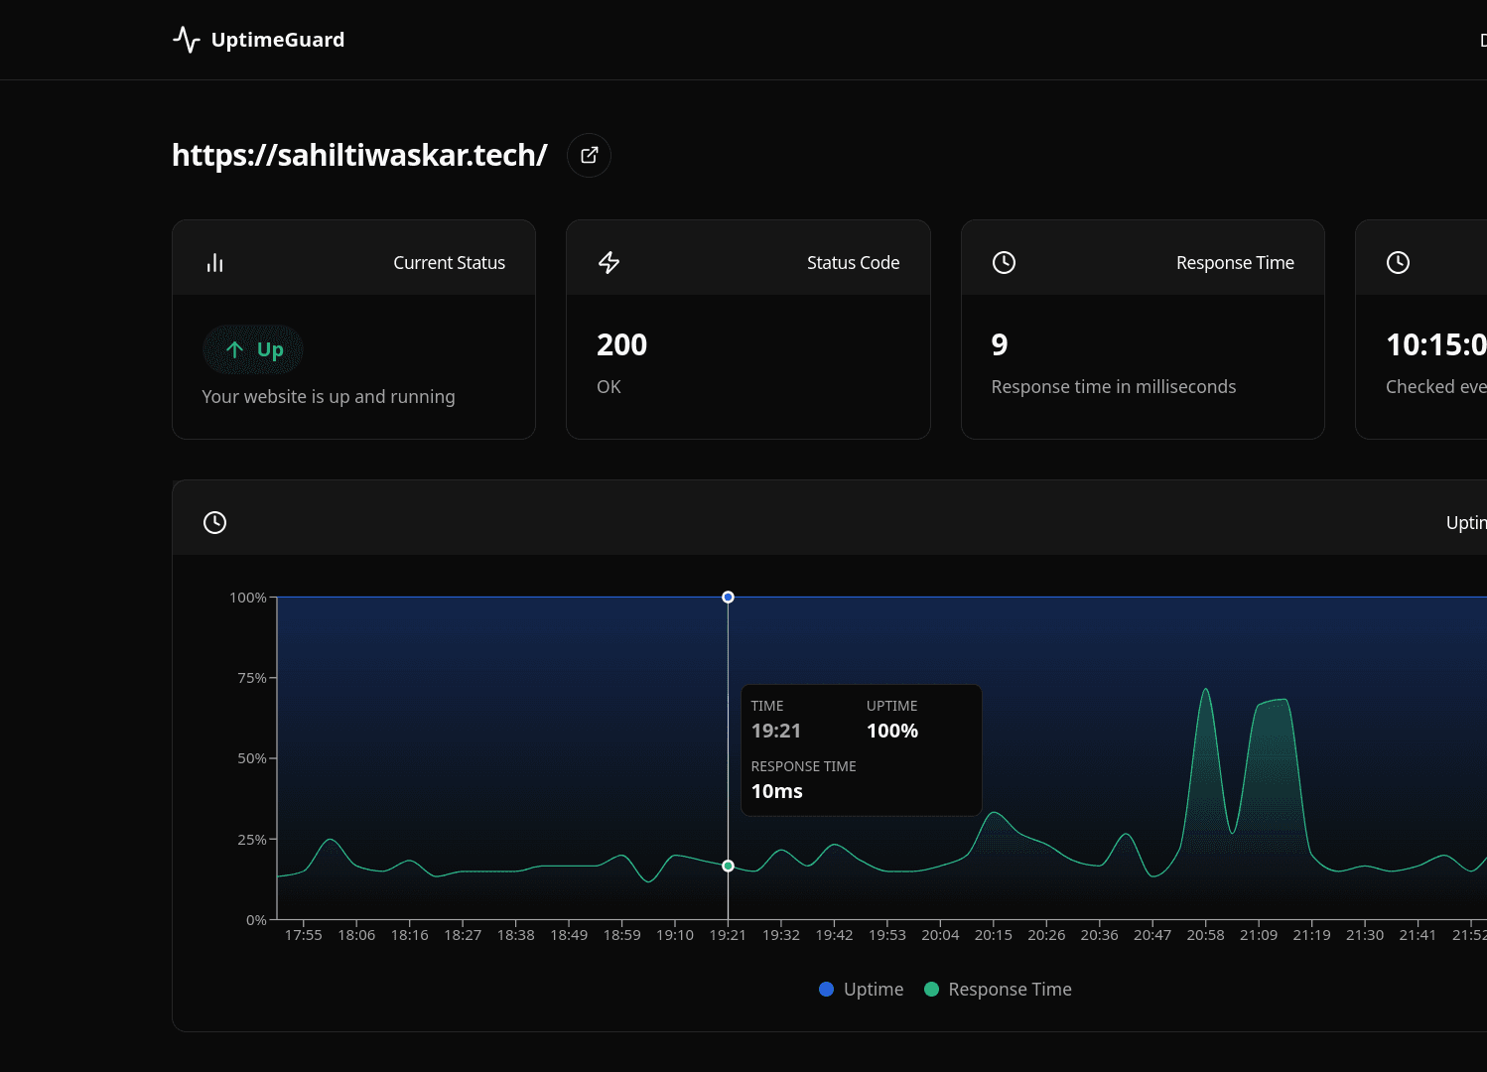The height and width of the screenshot is (1072, 1487).
Task: Click 'Response time in milliseconds' text
Action: coord(1114,387)
